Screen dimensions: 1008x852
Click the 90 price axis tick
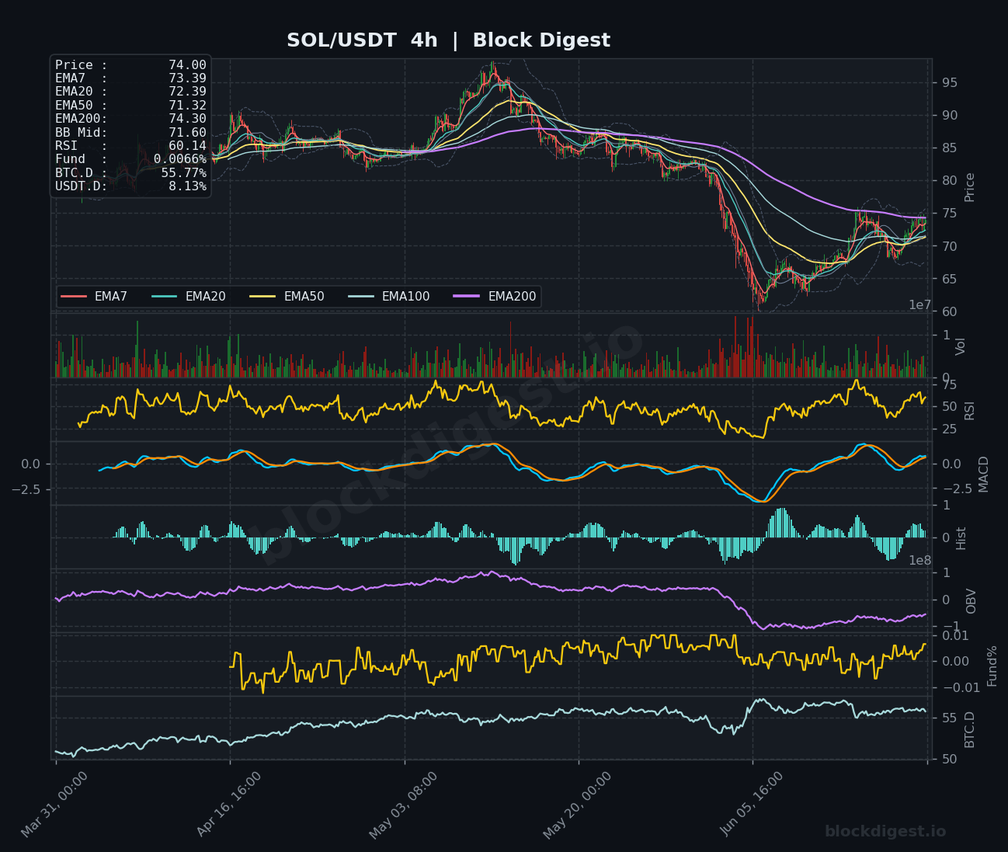[949, 116]
